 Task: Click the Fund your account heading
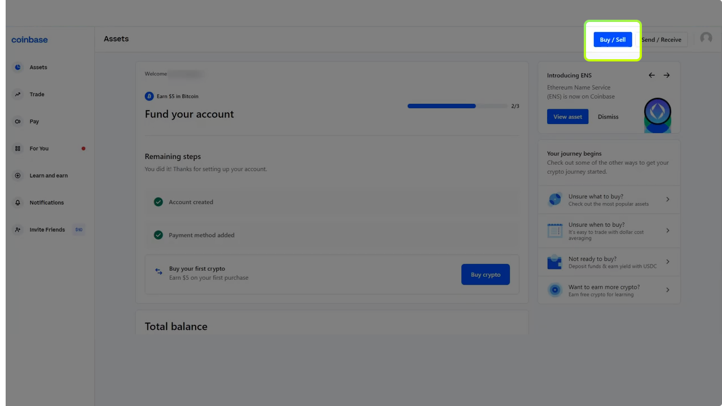[190, 114]
